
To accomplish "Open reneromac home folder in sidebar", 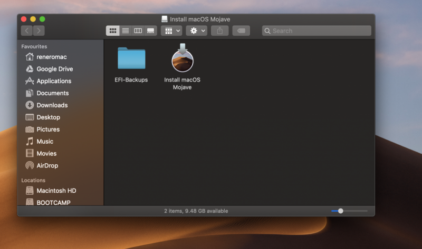I will [61, 57].
